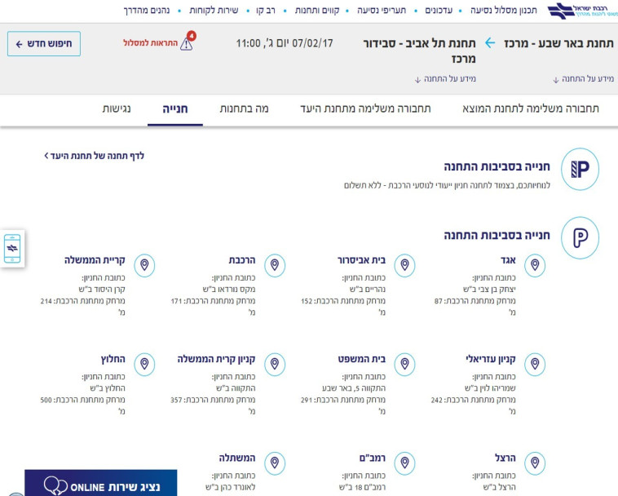
Task: Switch to נגישות tab
Action: (x=117, y=108)
